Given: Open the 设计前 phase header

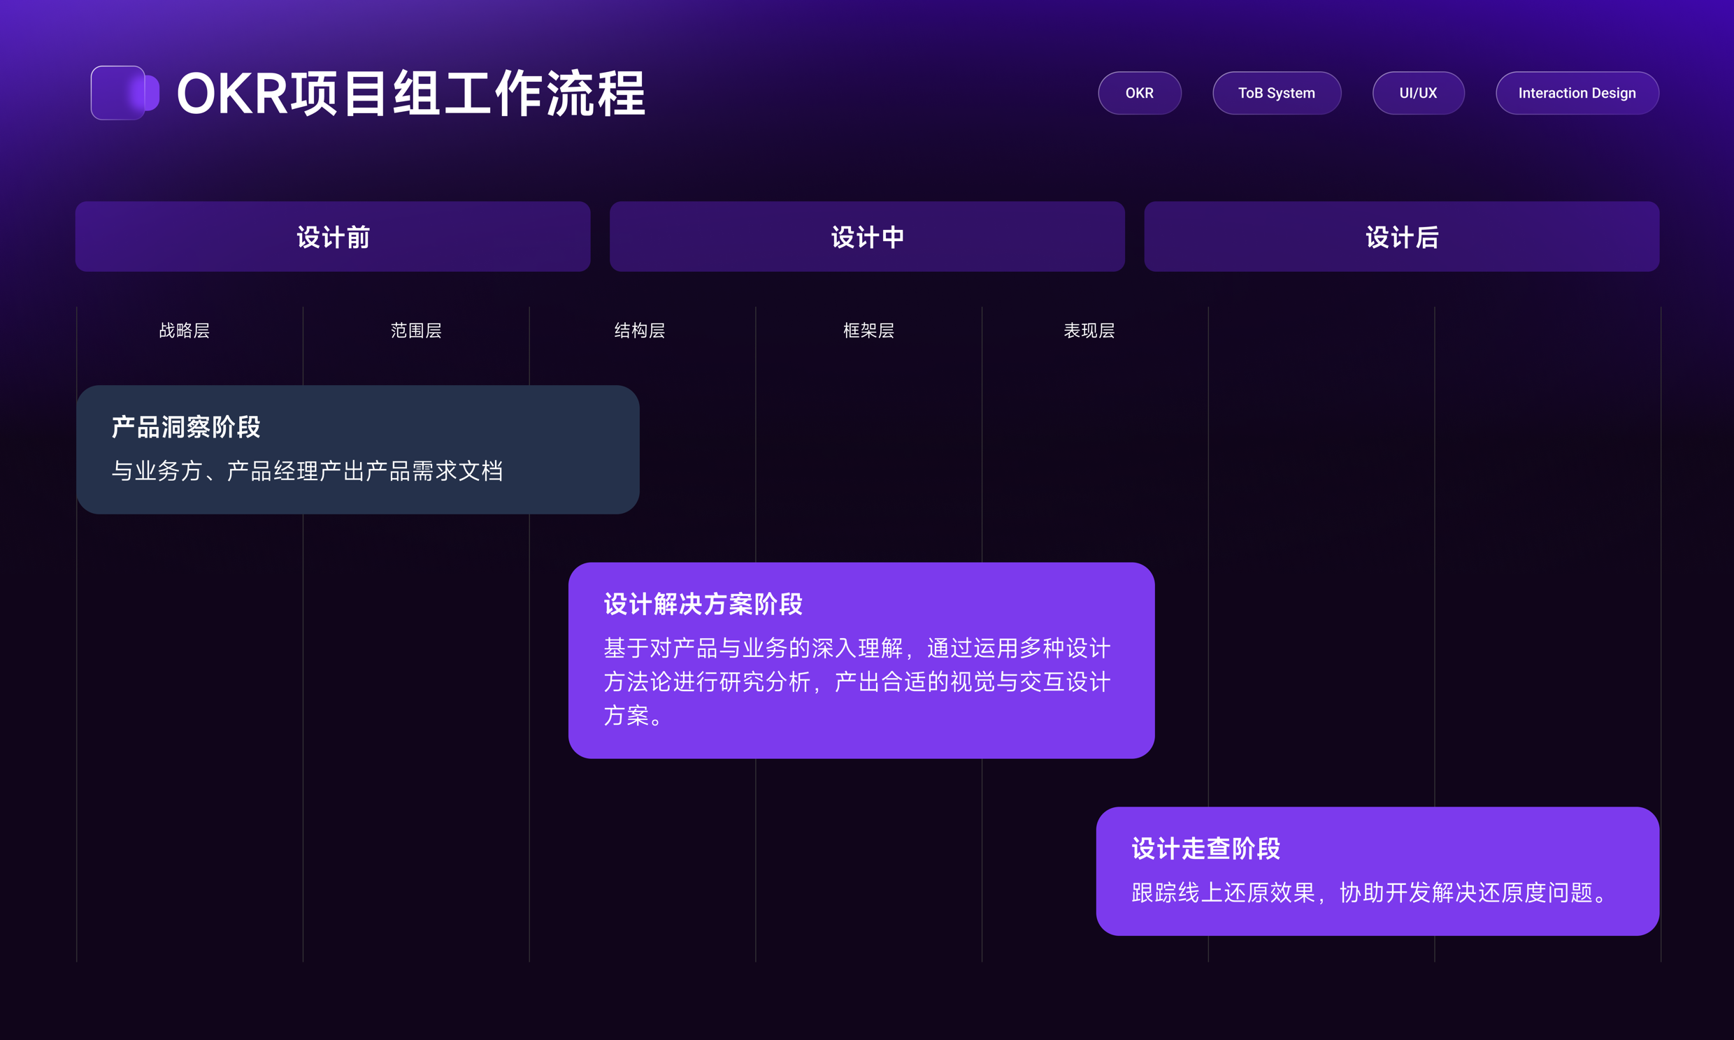Looking at the screenshot, I should point(333,237).
